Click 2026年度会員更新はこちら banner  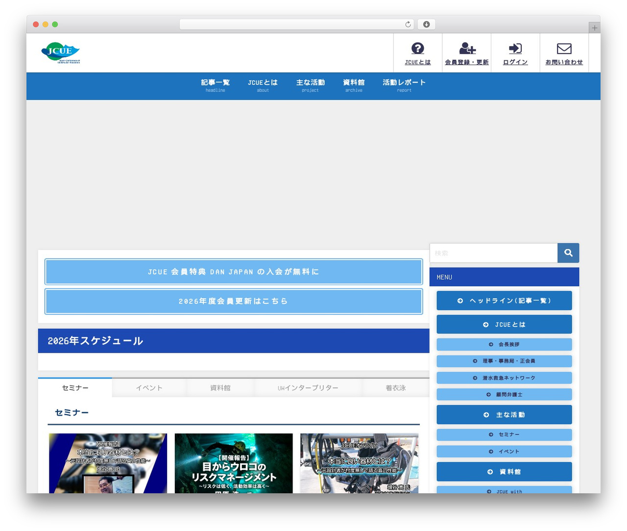(x=234, y=301)
